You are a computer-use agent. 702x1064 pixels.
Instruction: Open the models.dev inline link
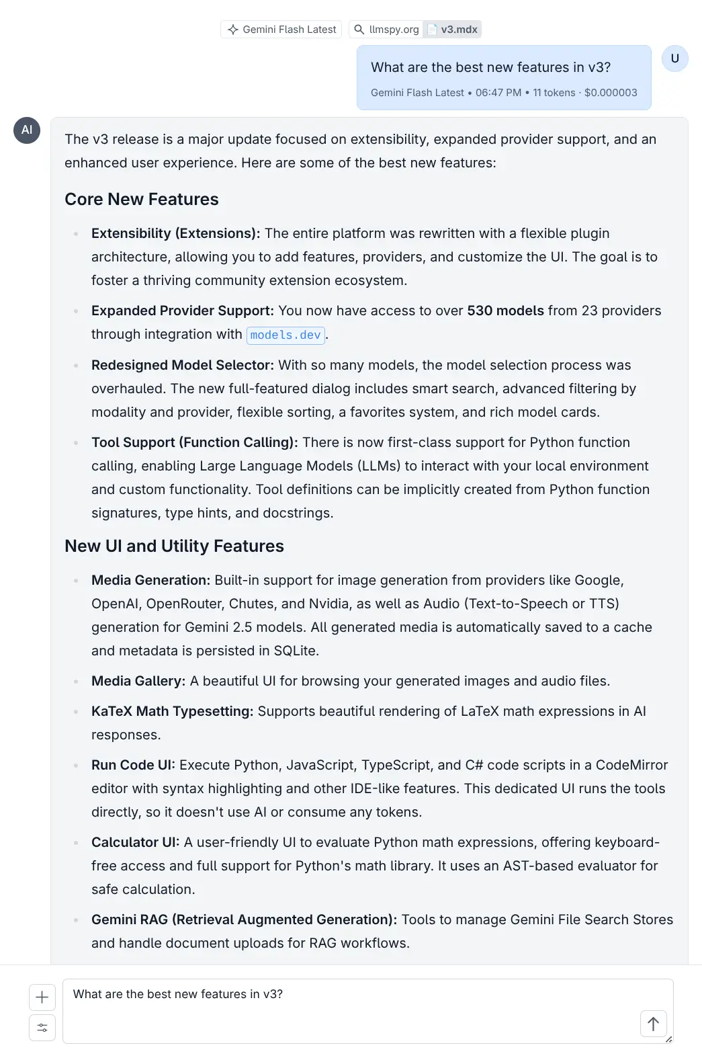coord(286,334)
